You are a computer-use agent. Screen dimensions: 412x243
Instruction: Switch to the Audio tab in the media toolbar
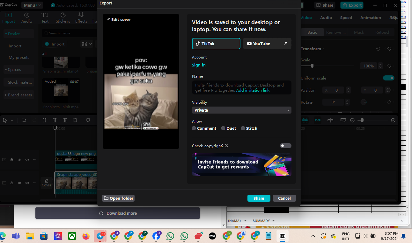[x=27, y=17]
